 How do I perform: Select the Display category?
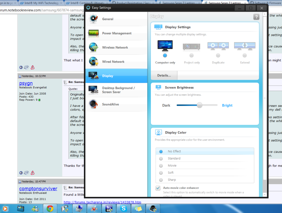point(116,76)
